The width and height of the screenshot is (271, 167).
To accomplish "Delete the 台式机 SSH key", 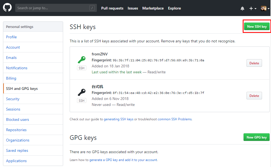I will [254, 96].
